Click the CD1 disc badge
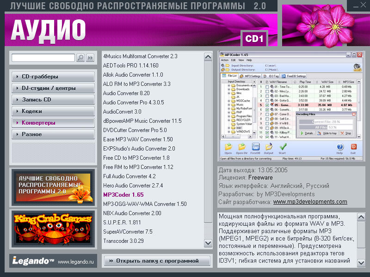 click(x=255, y=39)
